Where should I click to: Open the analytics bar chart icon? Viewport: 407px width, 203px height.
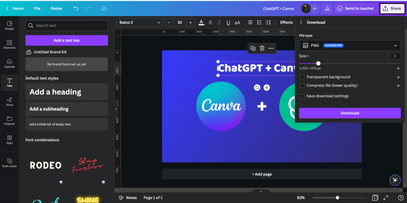327,9
